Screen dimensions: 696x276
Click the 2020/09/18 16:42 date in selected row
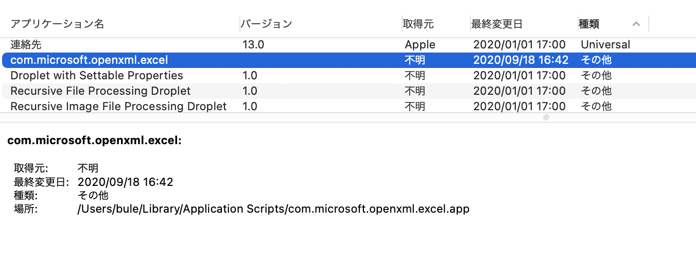(520, 60)
